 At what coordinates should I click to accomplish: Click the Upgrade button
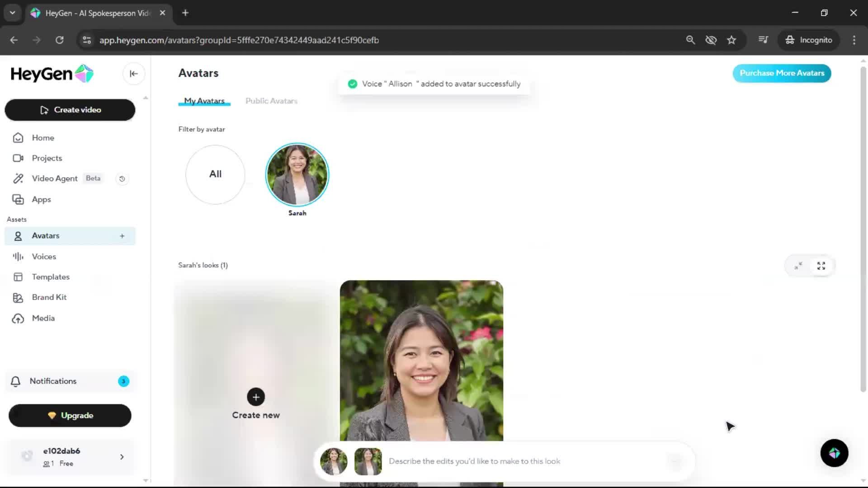[x=70, y=416]
